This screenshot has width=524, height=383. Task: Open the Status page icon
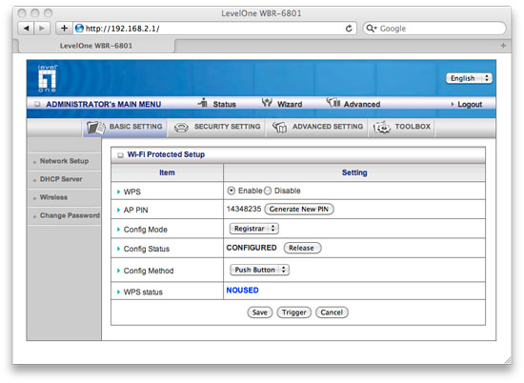[203, 102]
